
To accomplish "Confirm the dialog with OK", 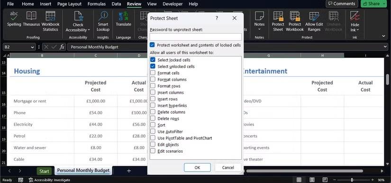I will pos(197,167).
